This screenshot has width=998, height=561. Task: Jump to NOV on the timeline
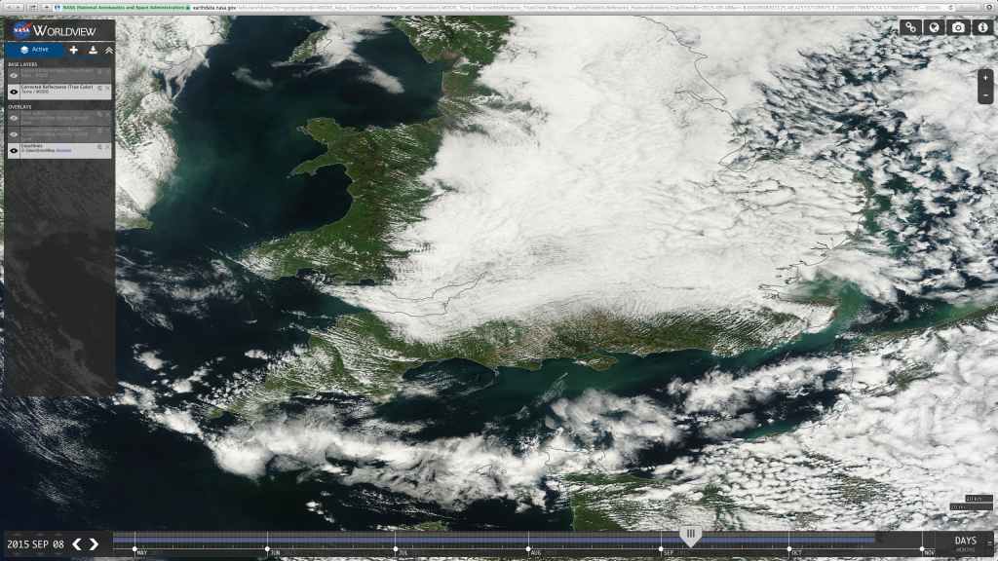(x=929, y=553)
